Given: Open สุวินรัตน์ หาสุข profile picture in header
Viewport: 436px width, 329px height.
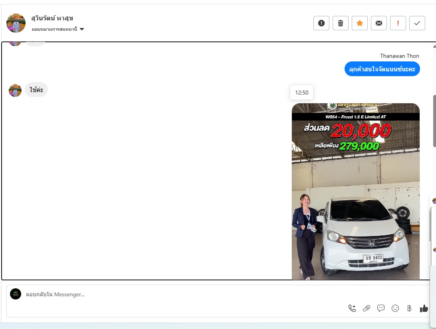Looking at the screenshot, I should (16, 23).
